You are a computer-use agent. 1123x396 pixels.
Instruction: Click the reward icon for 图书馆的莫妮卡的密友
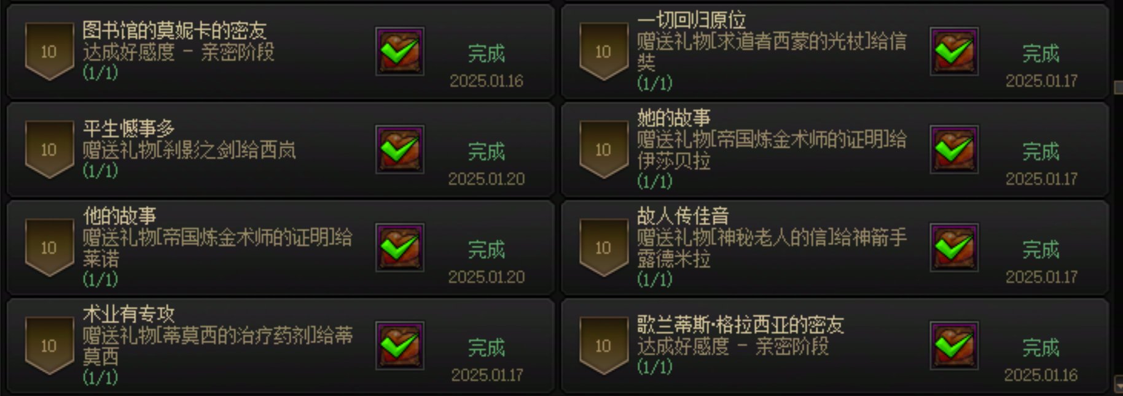pos(400,51)
